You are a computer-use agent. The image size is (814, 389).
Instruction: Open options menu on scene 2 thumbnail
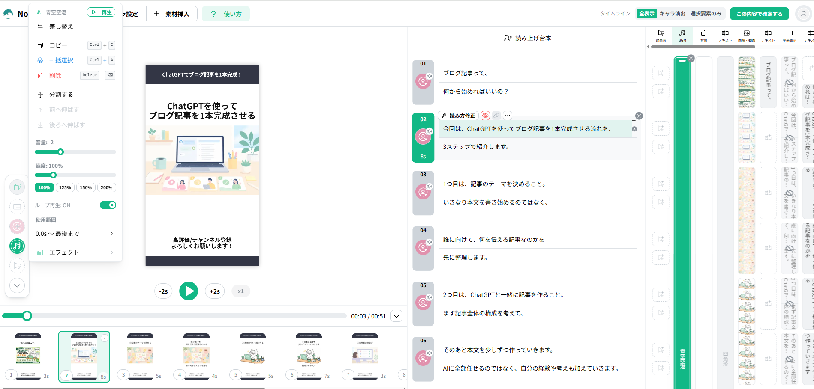105,338
